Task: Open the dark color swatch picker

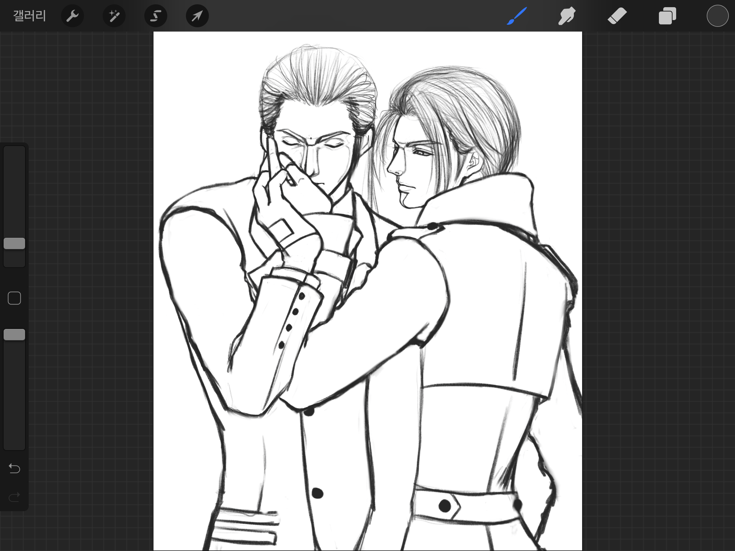Action: coord(717,16)
